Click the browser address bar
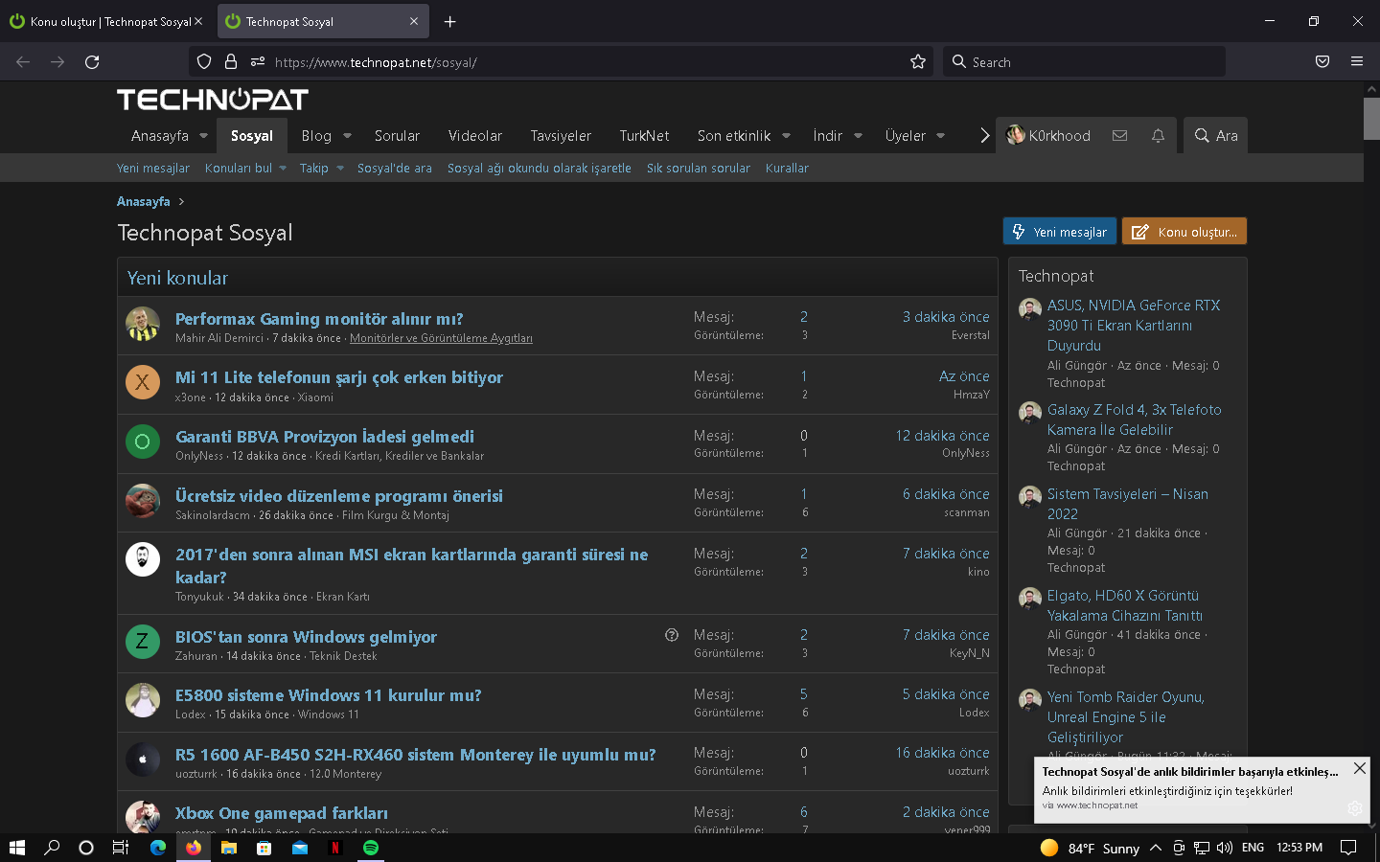Screen dimensions: 1380x862 561,62
